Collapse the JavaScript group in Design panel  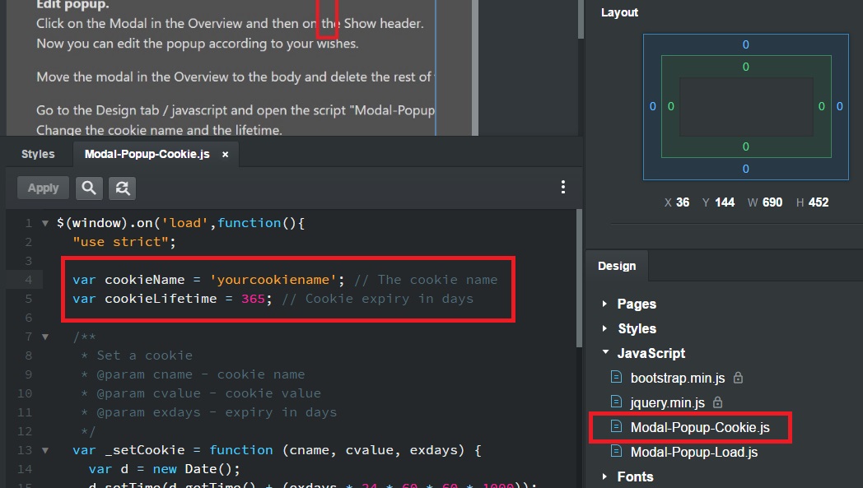[x=605, y=352]
